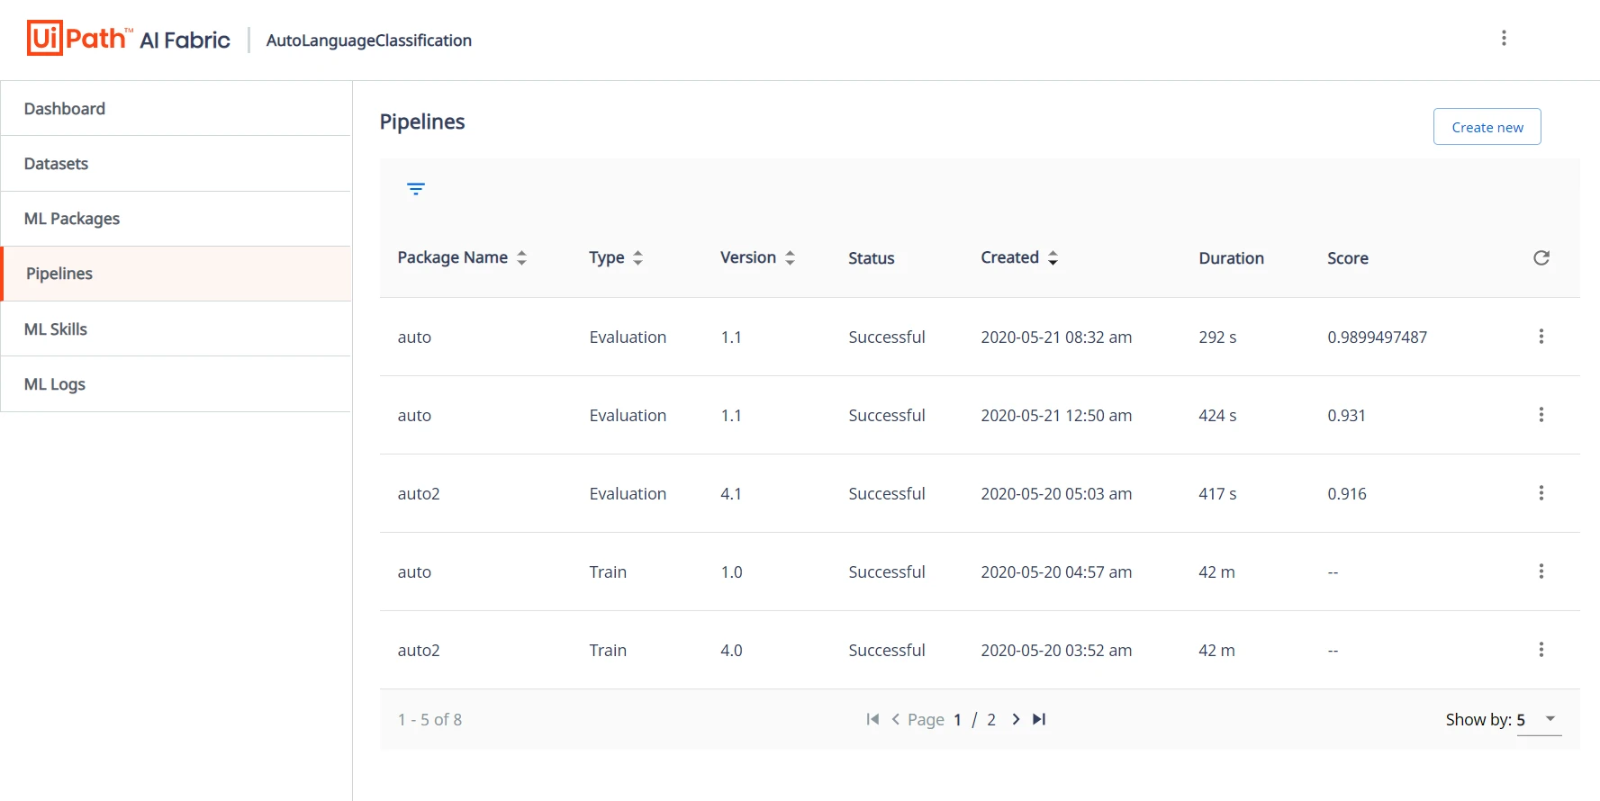Select the Pipelines sidebar item
Image resolution: width=1600 pixels, height=801 pixels.
click(x=176, y=274)
